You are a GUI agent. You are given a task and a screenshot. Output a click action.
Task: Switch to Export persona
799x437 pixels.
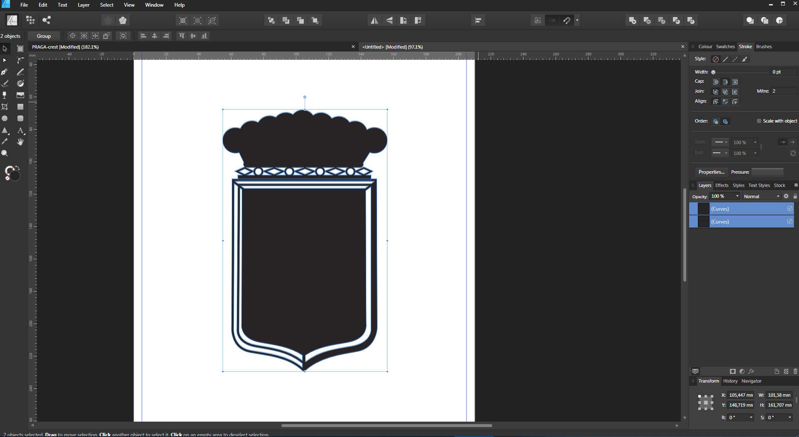coord(47,20)
